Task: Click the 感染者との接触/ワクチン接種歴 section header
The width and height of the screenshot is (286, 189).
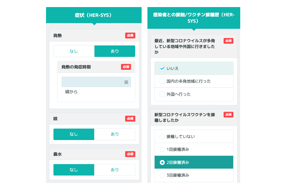Action: pos(194,18)
